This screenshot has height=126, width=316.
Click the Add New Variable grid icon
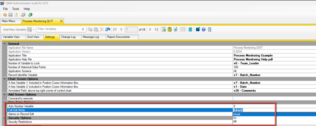29,30
